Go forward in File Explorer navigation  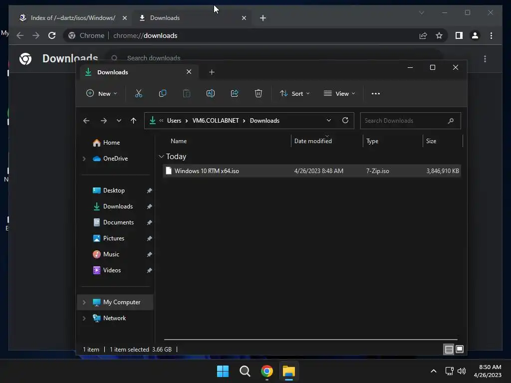tap(104, 121)
